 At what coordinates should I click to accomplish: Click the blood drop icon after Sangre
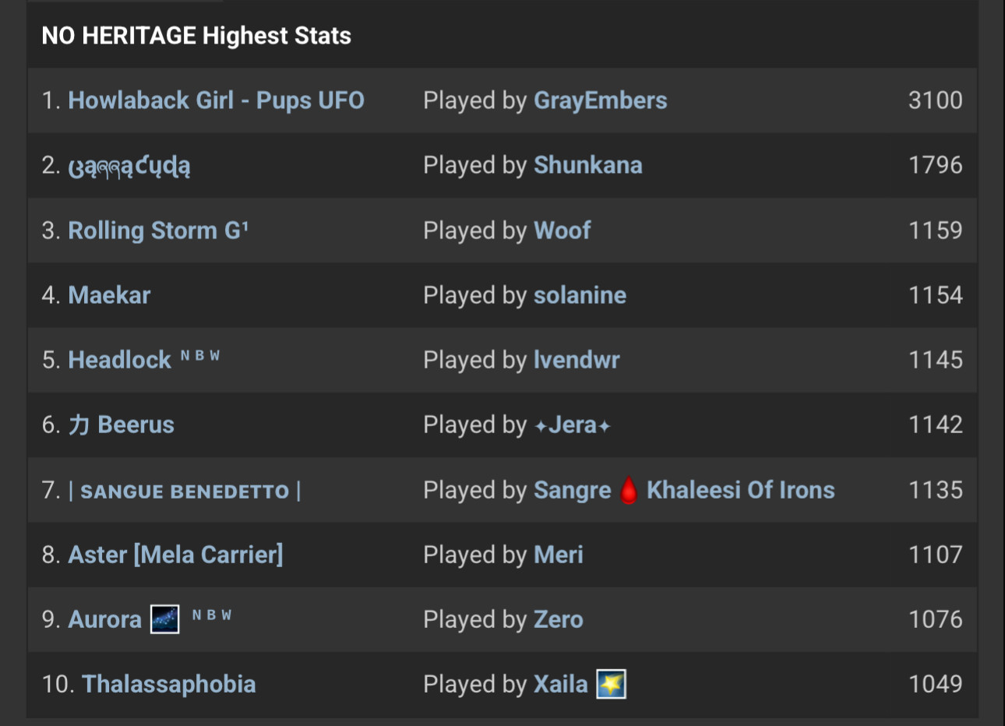point(629,491)
